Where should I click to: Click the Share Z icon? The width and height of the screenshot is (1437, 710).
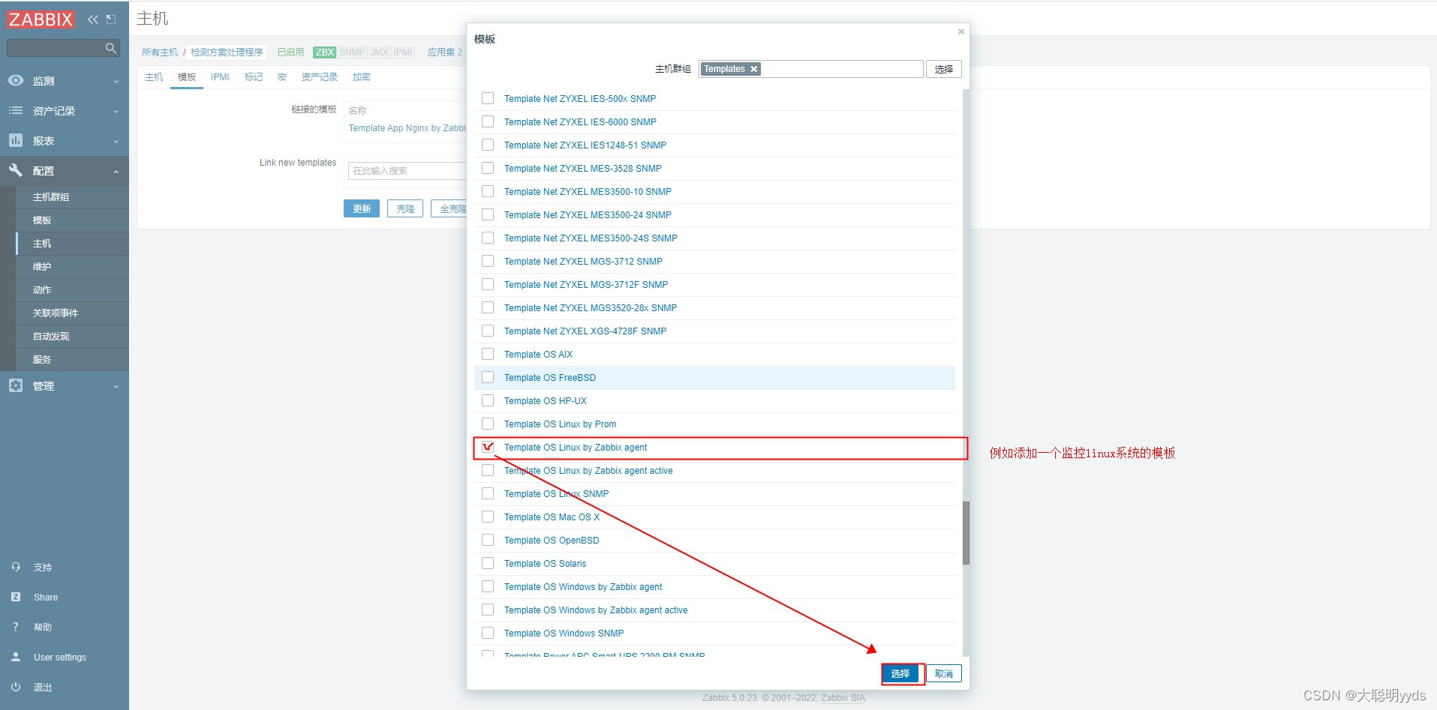click(16, 597)
